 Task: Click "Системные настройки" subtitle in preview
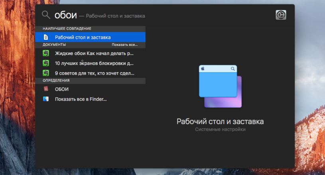pyautogui.click(x=220, y=130)
